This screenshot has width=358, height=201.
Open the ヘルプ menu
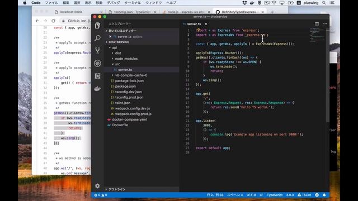coord(171,3)
